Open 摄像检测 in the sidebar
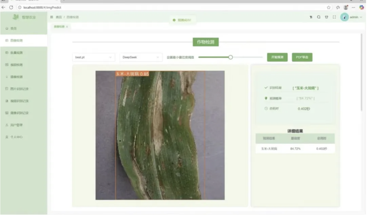 [x=24, y=77]
